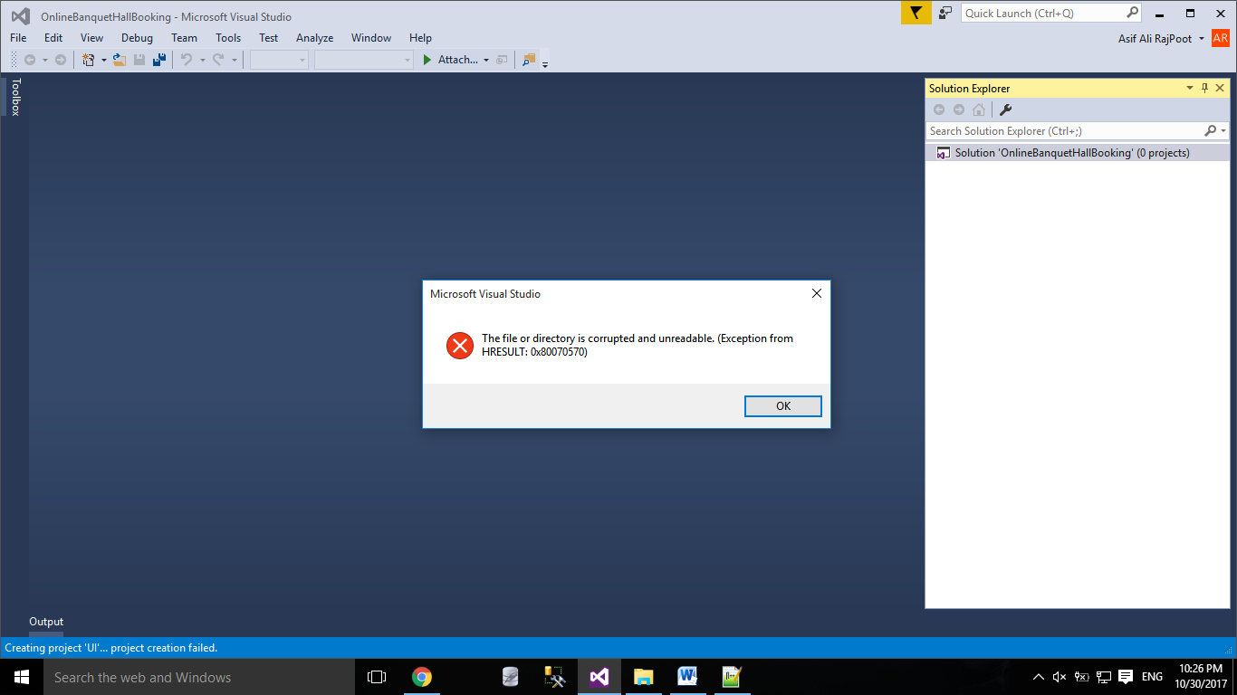This screenshot has height=695, width=1237.
Task: Click the Task View taskbar icon
Action: coord(377,677)
